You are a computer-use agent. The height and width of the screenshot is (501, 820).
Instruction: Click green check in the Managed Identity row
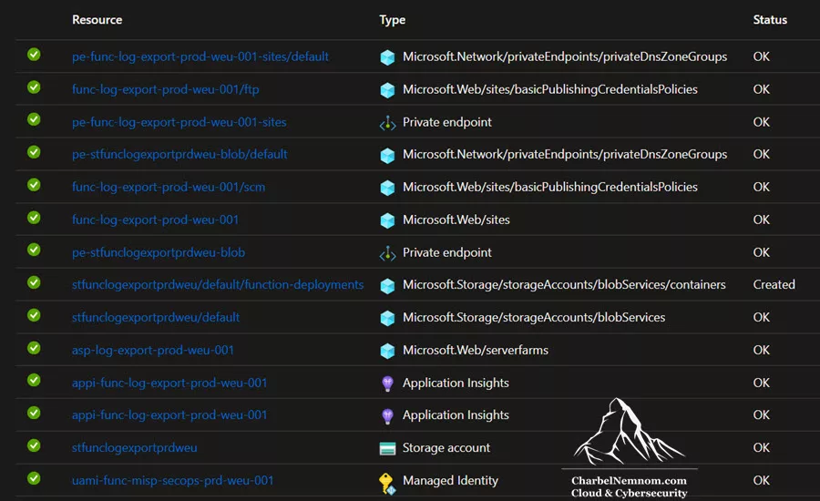click(x=34, y=478)
